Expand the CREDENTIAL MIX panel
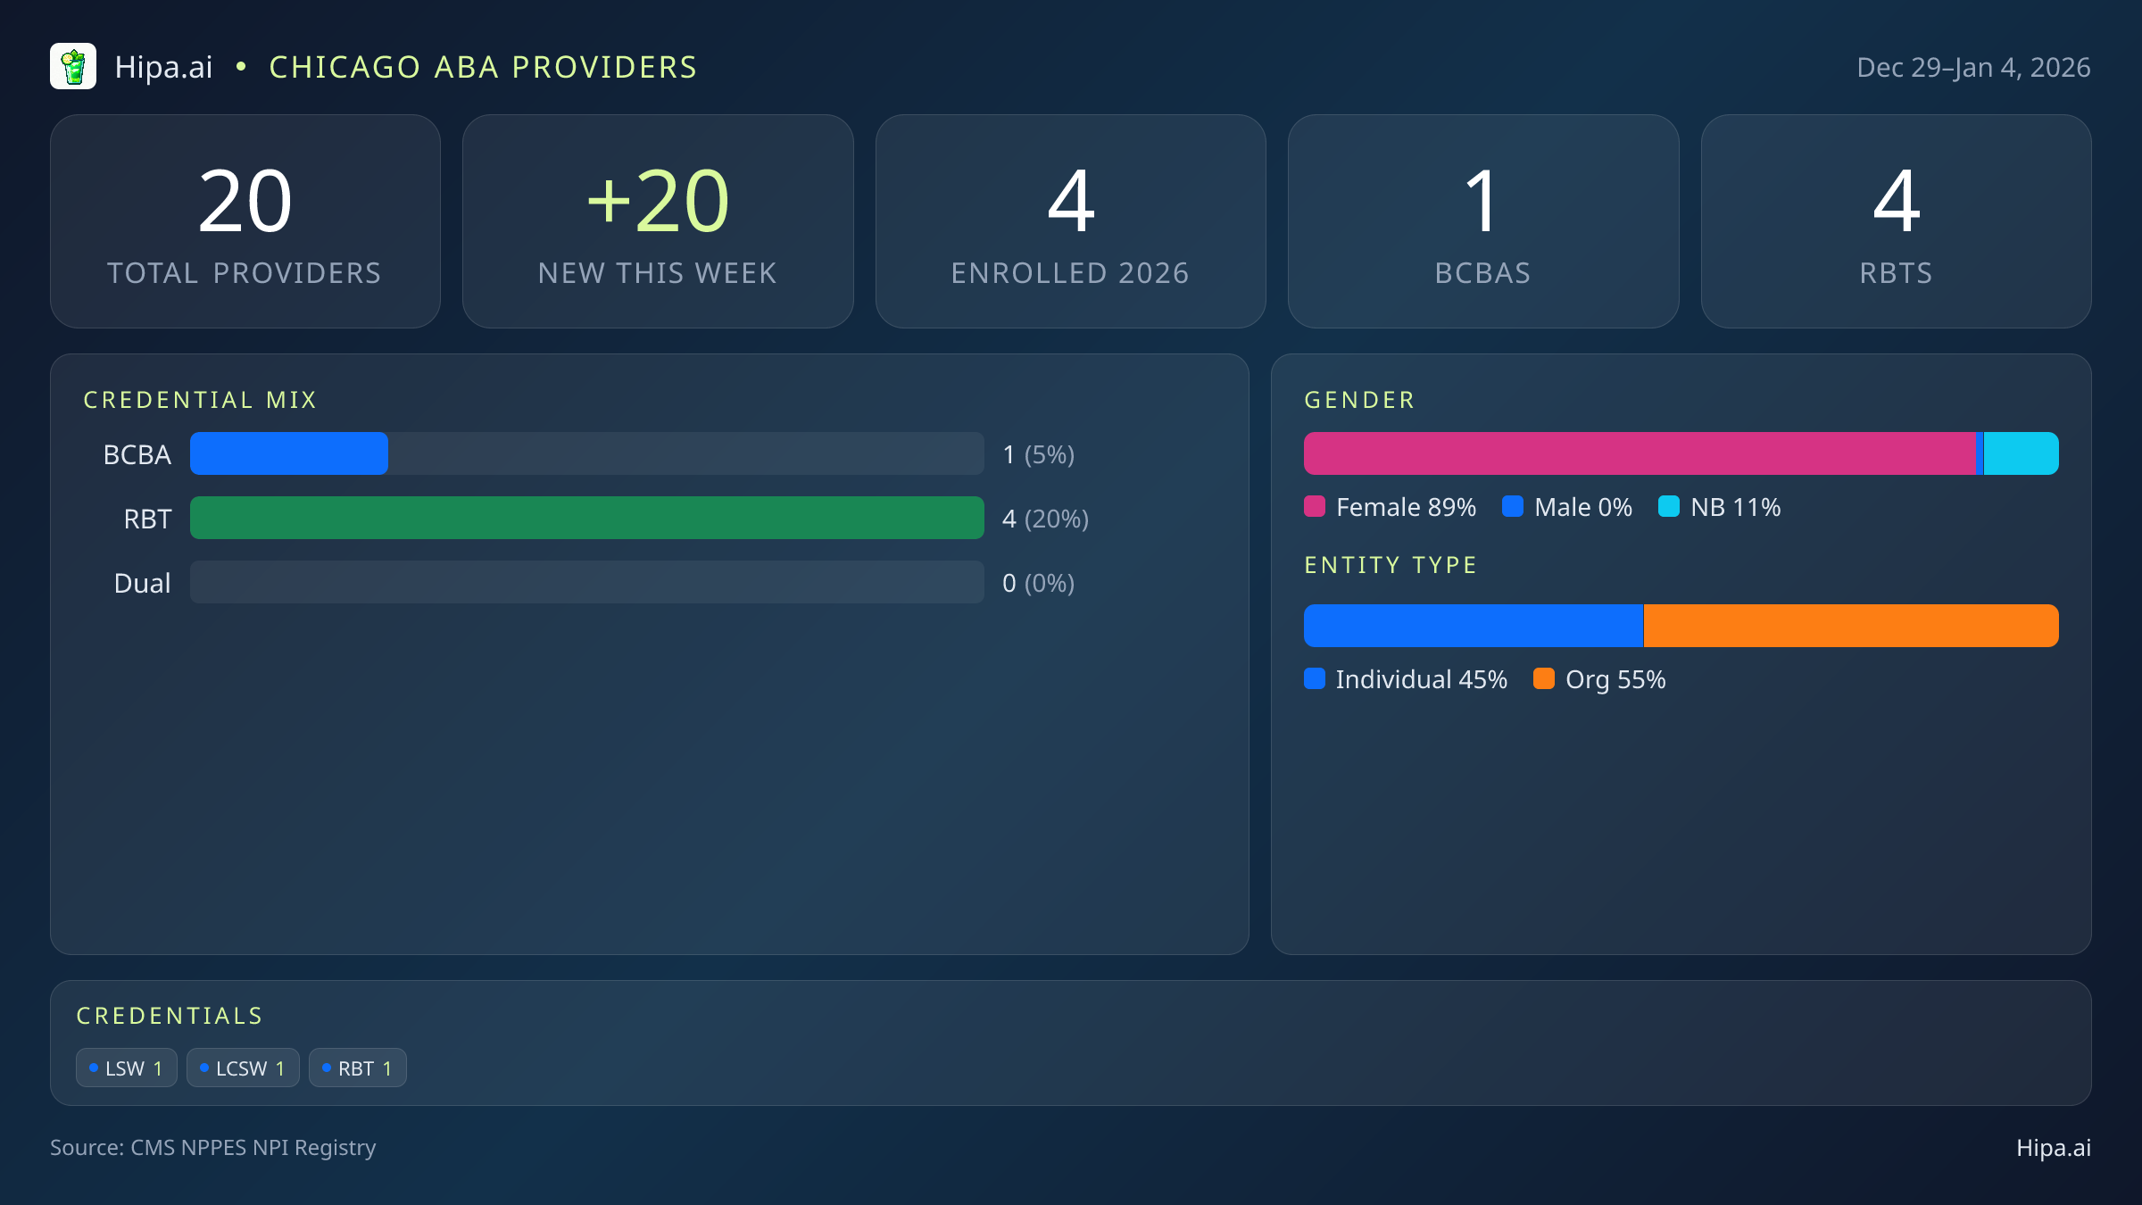This screenshot has width=2142, height=1205. 201,400
